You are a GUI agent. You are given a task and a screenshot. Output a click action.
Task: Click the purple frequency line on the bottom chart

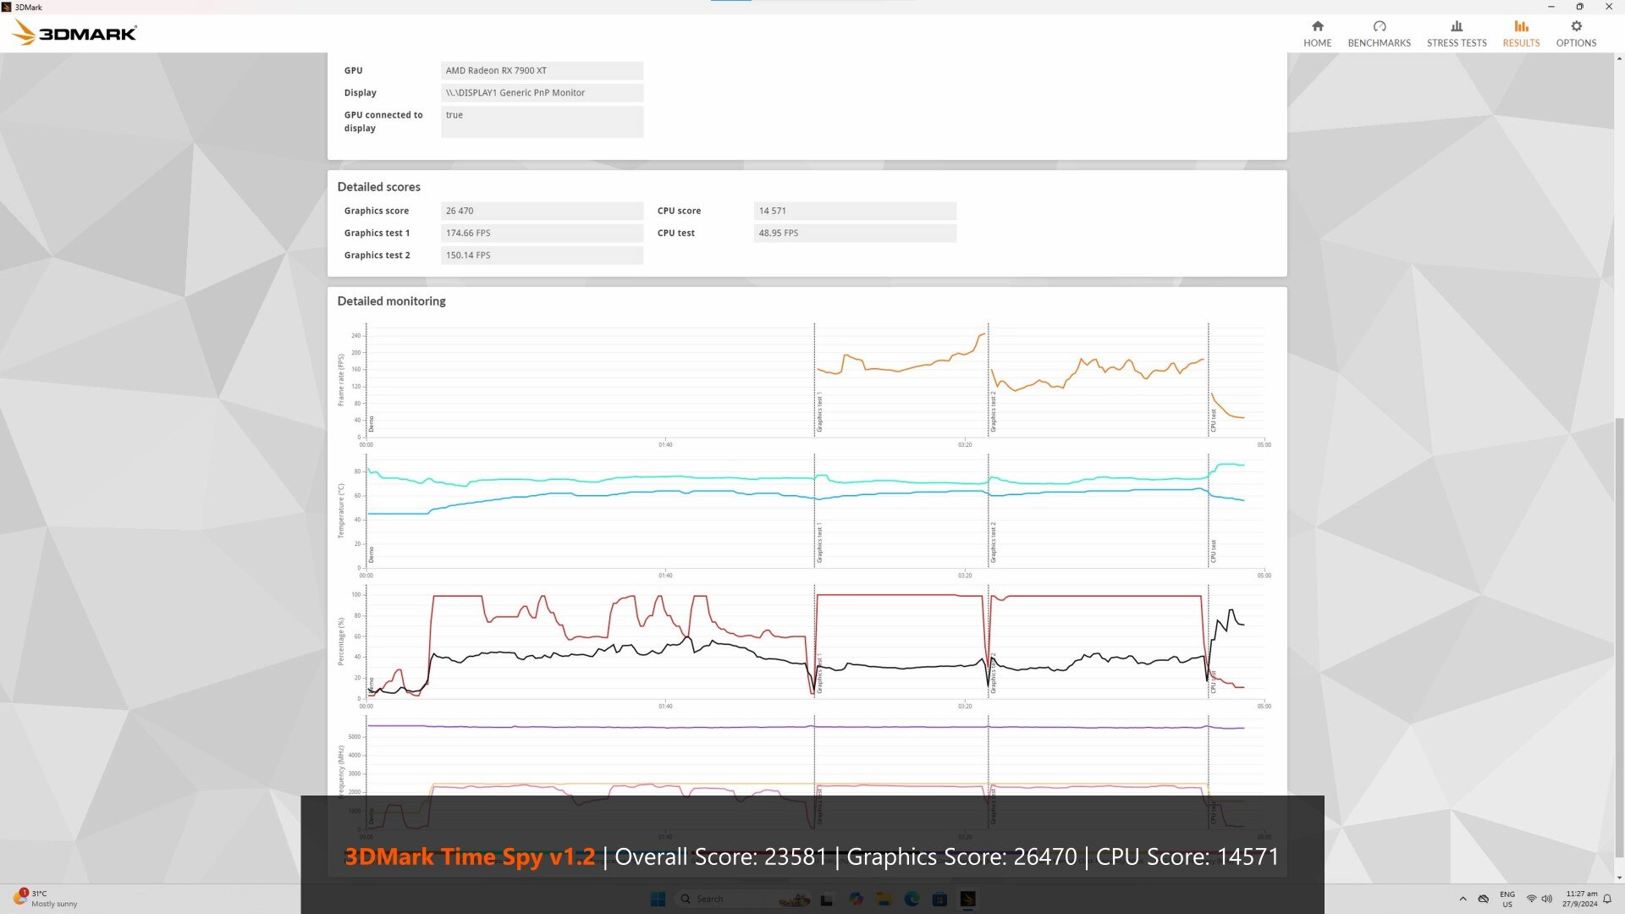[x=804, y=727]
